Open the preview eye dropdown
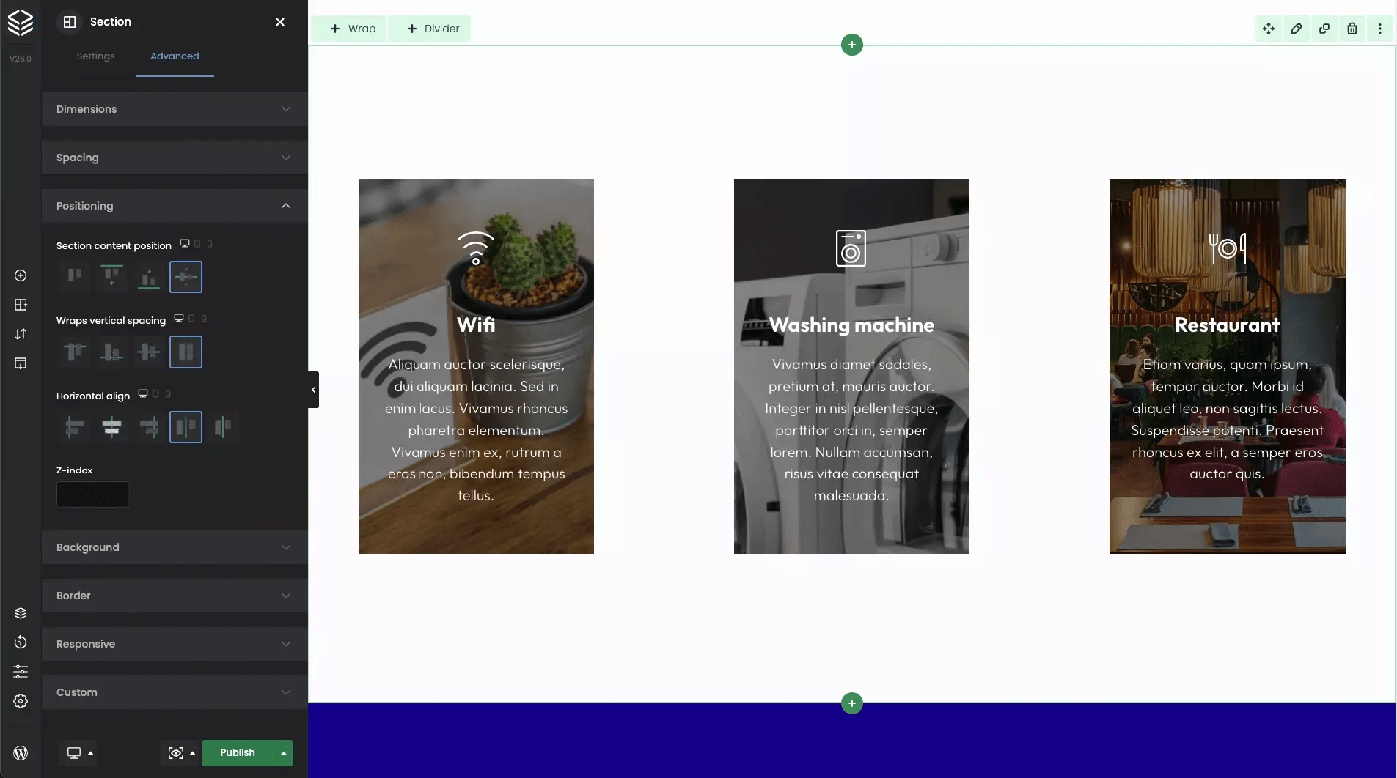The image size is (1397, 778). click(x=181, y=753)
